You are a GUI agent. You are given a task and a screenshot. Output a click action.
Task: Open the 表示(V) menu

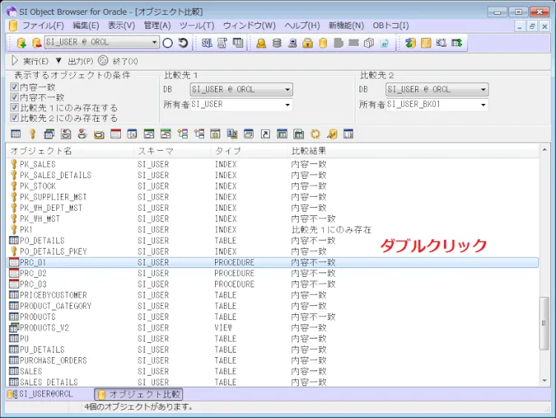click(x=122, y=25)
